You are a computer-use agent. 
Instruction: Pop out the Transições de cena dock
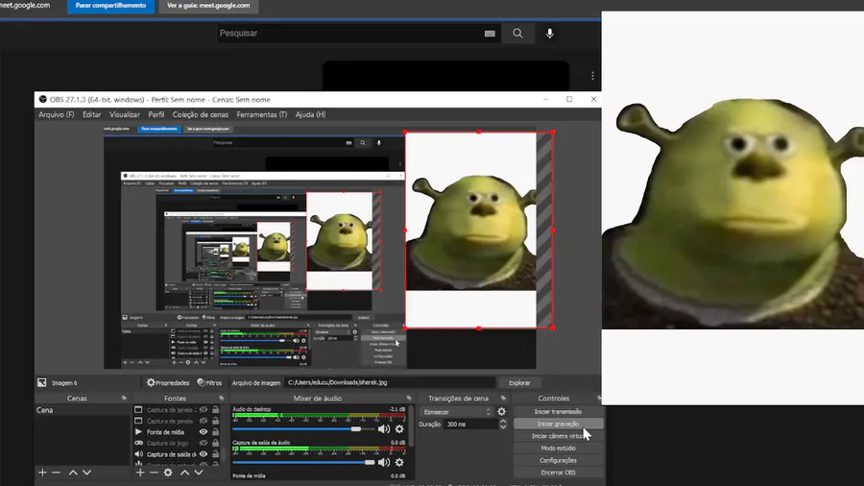(x=503, y=398)
